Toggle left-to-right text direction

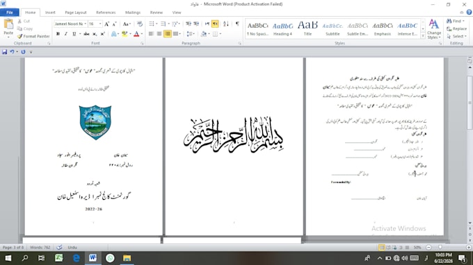click(207, 24)
